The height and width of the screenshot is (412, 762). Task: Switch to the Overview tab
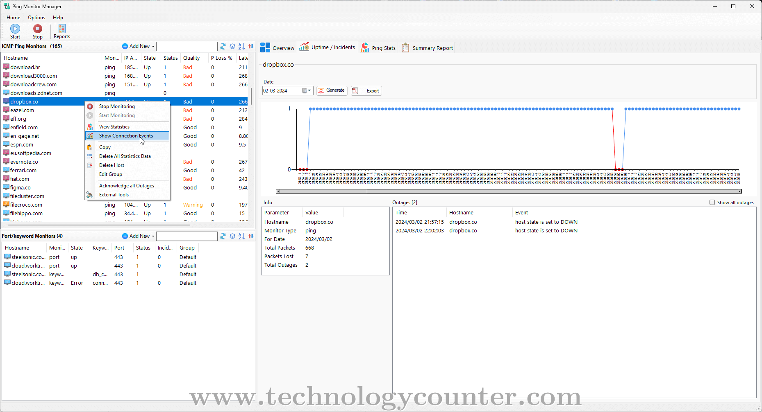pos(278,47)
